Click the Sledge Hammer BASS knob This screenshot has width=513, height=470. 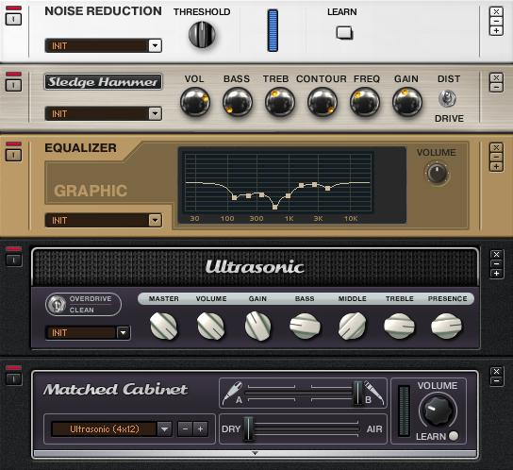[x=238, y=102]
